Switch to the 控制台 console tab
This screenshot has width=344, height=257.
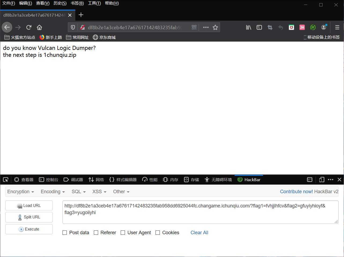point(49,180)
